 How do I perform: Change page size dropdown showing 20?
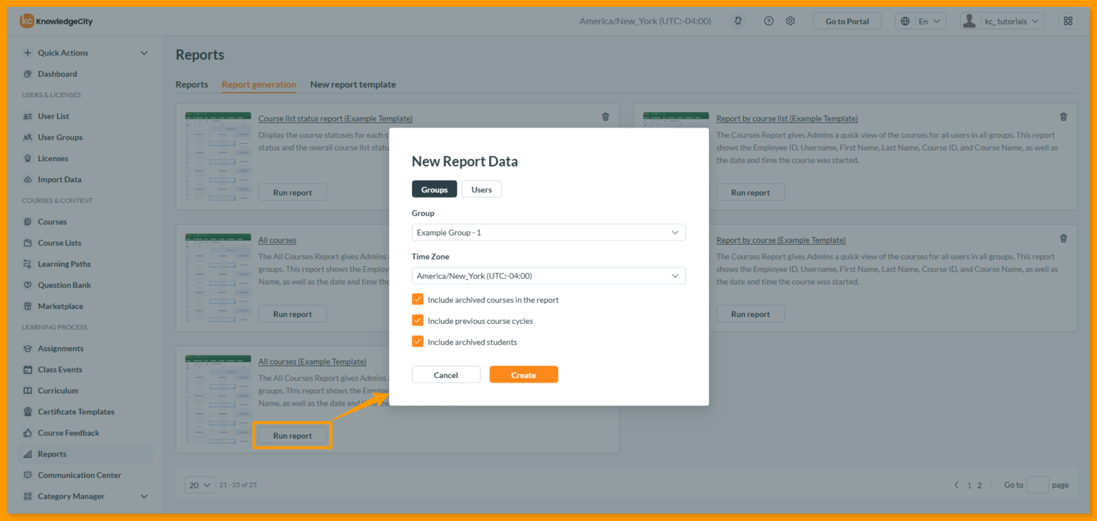pyautogui.click(x=200, y=485)
